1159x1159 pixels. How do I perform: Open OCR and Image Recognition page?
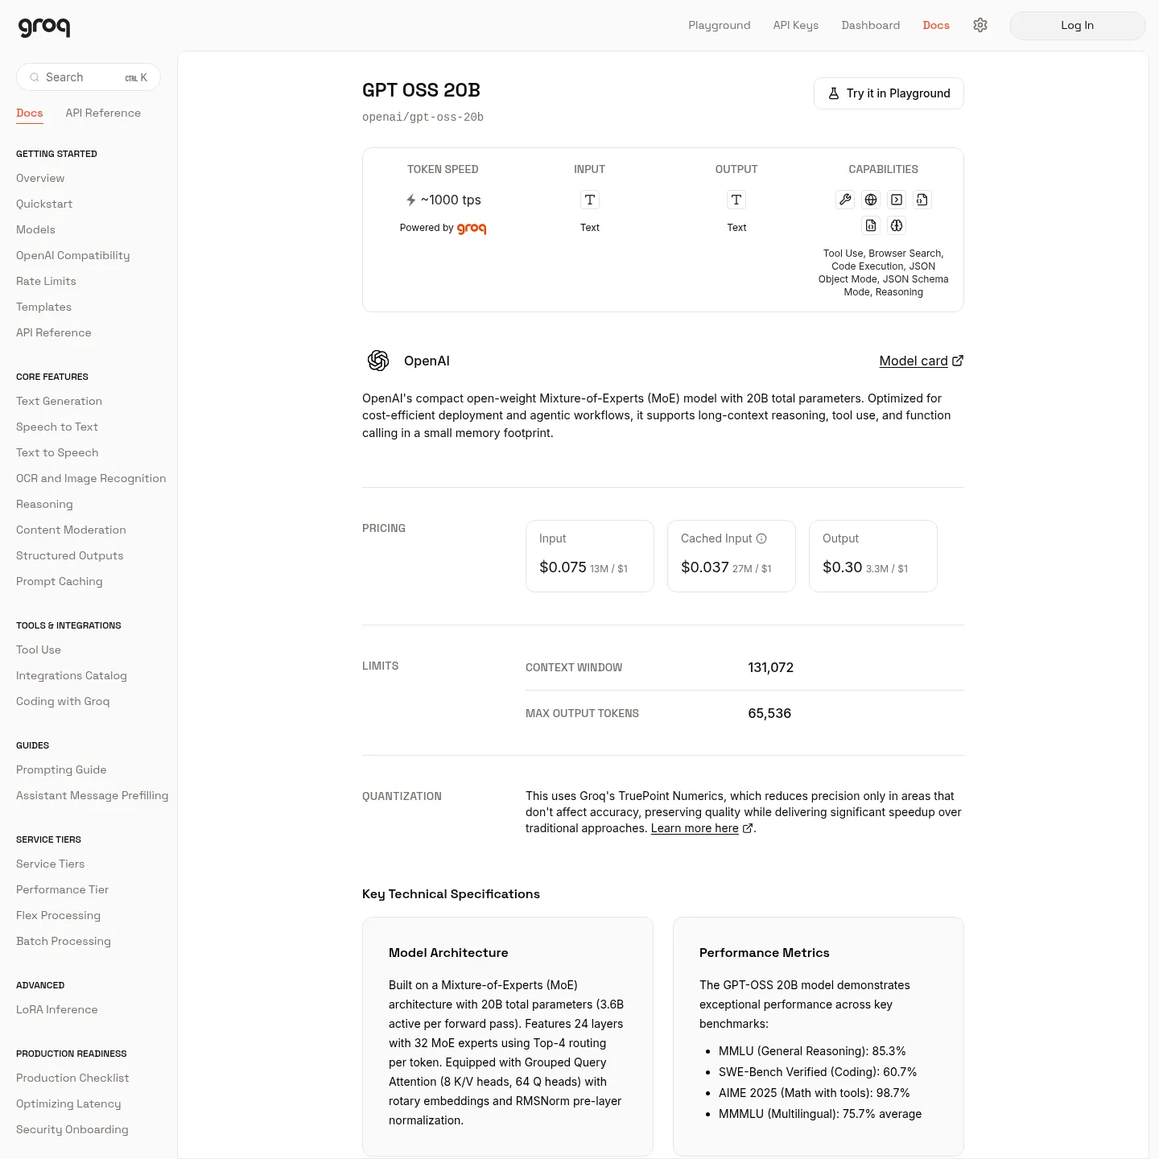91,478
